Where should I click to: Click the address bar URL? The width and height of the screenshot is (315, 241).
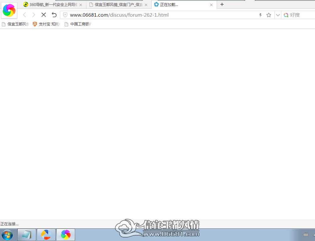coord(119,15)
